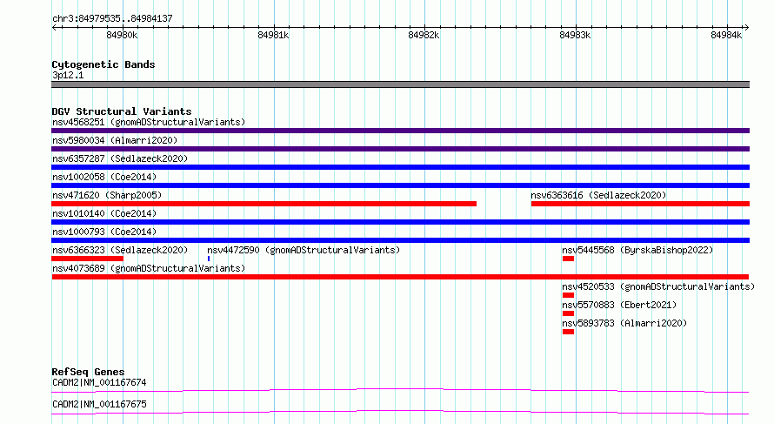Click the magenta line of CADM2|NM_001167675
Screen dimensions: 774x424
[x=400, y=412]
